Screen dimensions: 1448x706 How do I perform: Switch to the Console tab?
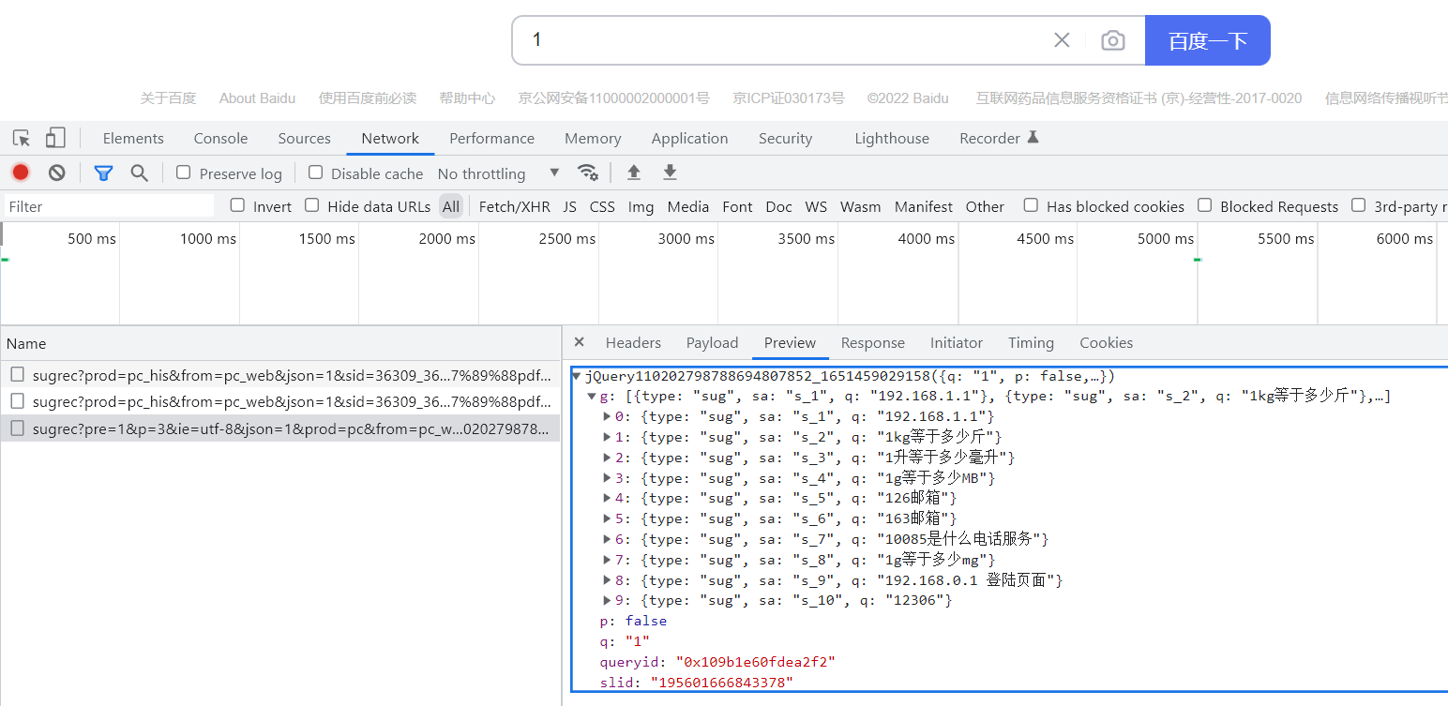pyautogui.click(x=220, y=139)
